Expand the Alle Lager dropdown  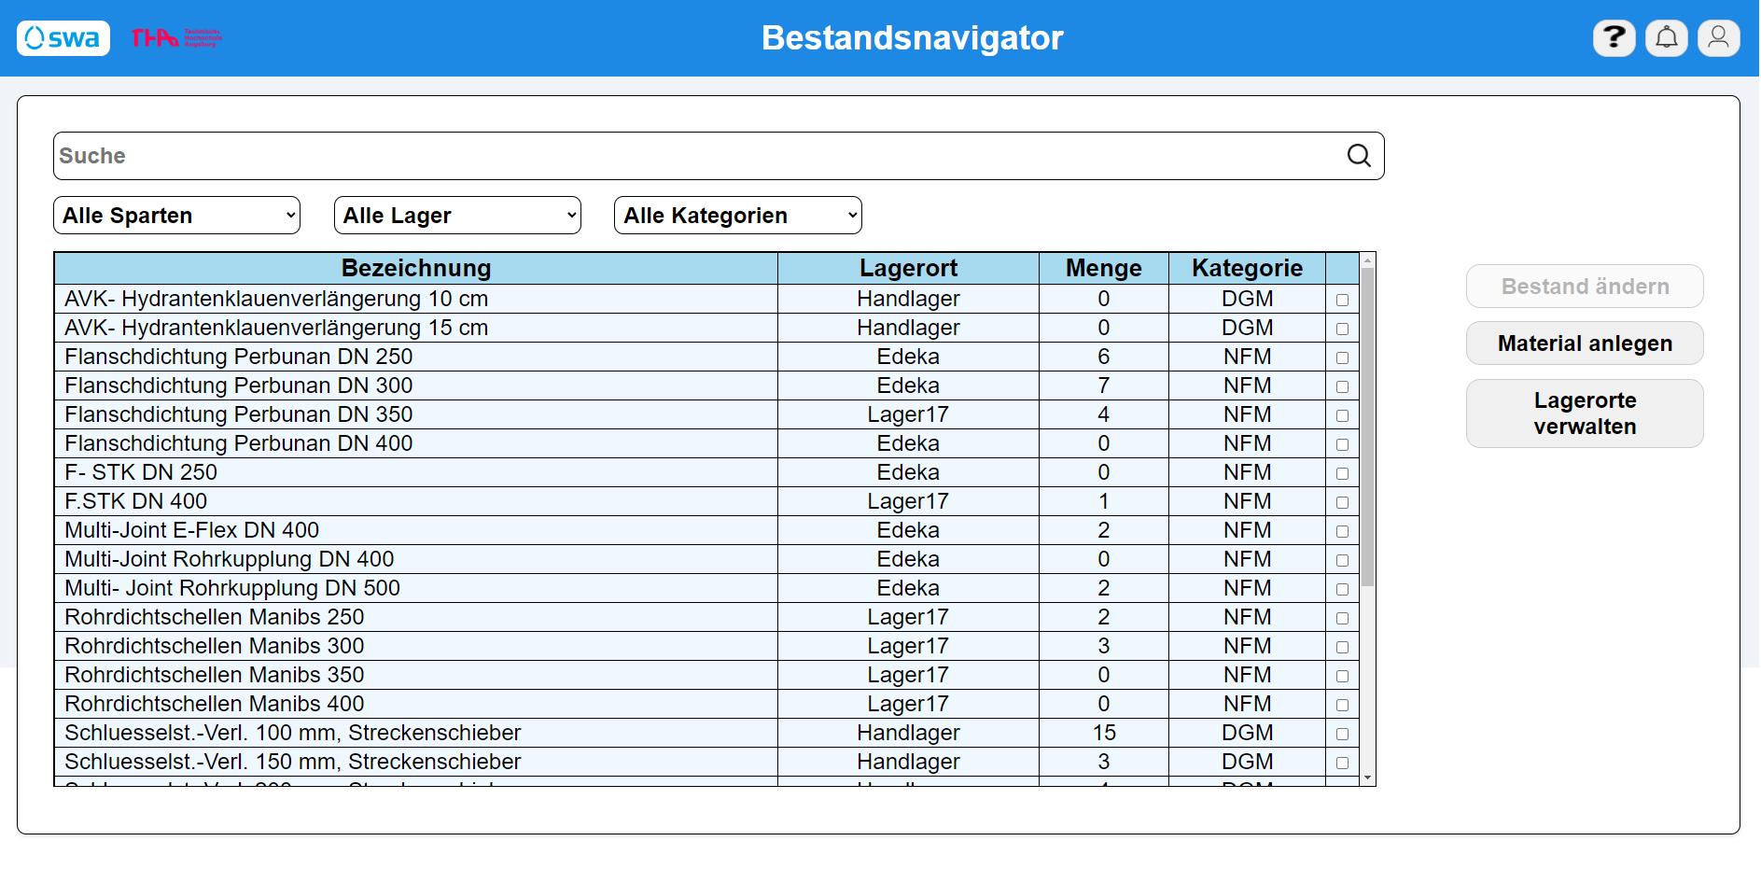pyautogui.click(x=457, y=216)
